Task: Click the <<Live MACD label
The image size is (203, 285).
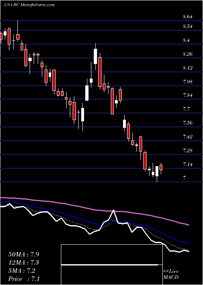Action: pos(171,274)
